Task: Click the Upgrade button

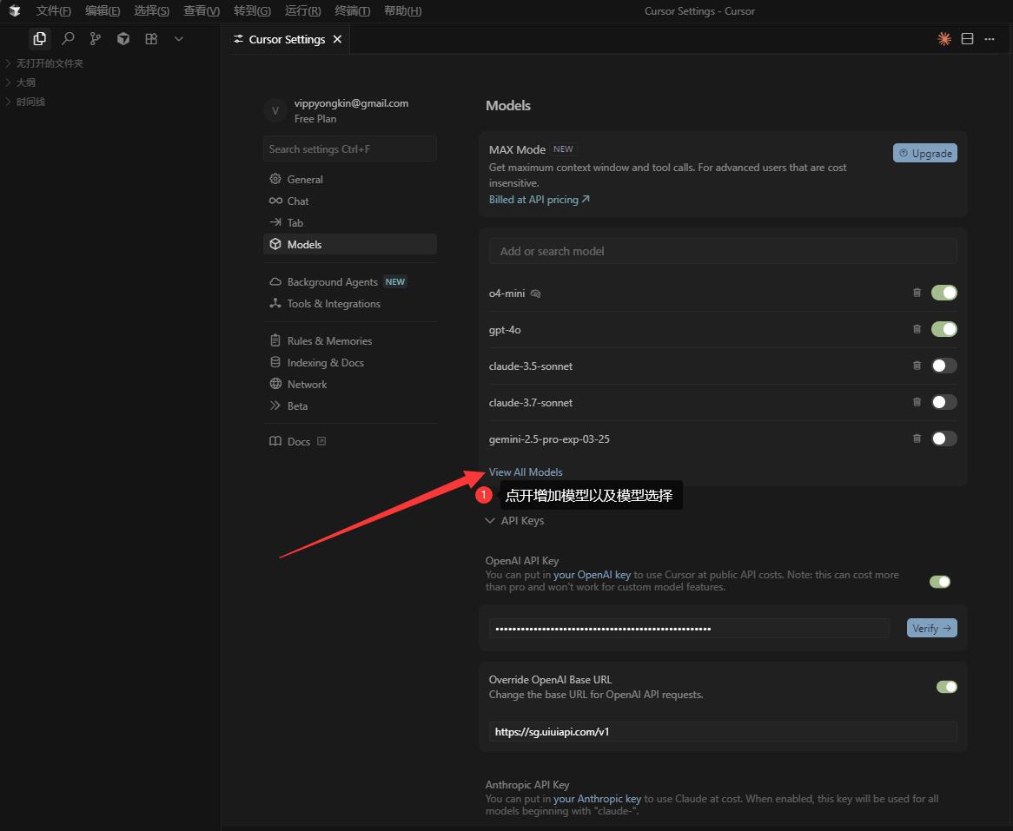Action: (x=924, y=153)
